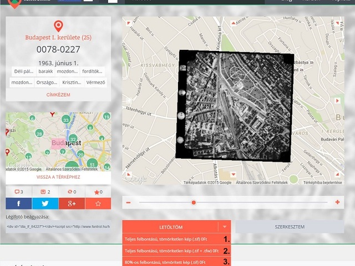The width and height of the screenshot is (355, 266).
Task: Pan main map to bottom-left corner arrow
Action: point(129,175)
